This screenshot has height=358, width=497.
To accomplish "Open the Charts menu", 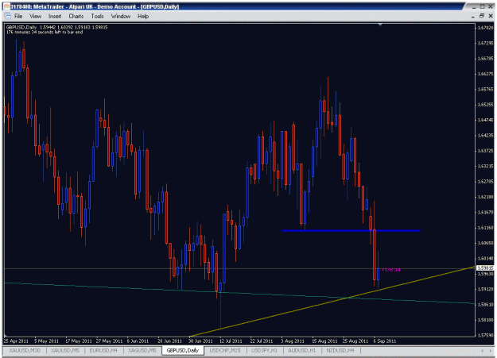I will coord(76,16).
